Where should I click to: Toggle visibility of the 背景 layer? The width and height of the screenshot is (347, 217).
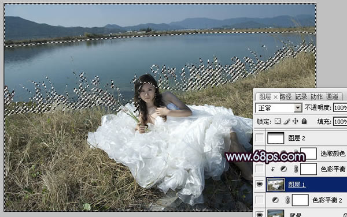pos(259,214)
